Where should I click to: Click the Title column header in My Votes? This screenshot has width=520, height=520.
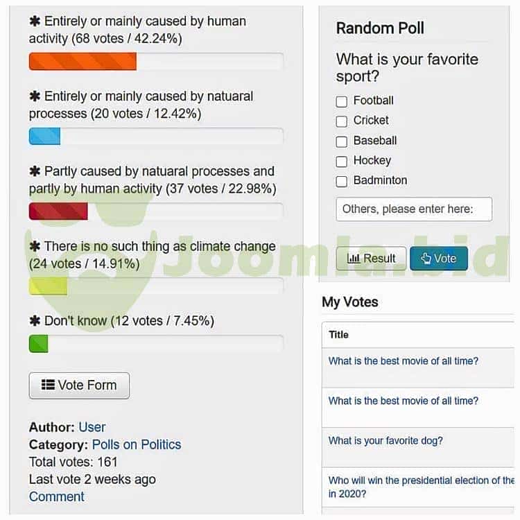[338, 335]
